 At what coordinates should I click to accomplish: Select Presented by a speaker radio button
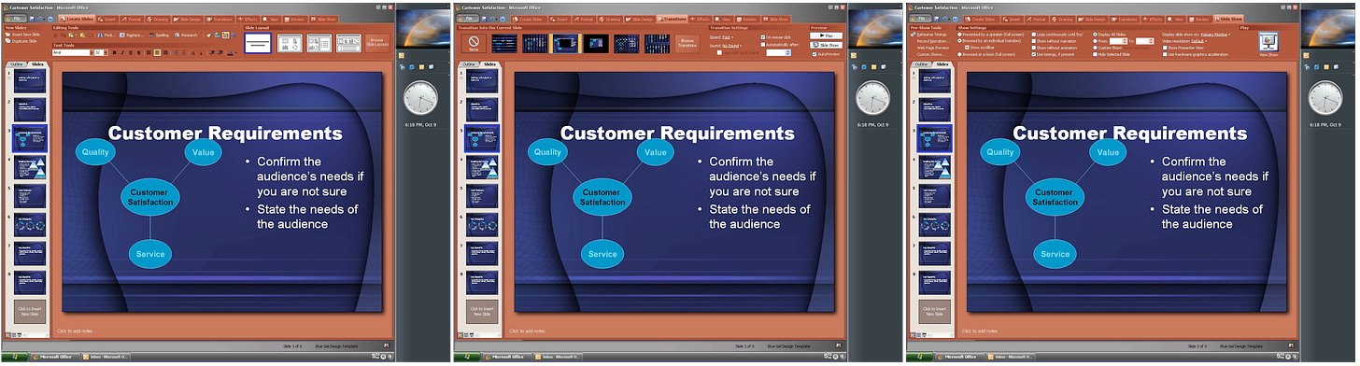(959, 35)
